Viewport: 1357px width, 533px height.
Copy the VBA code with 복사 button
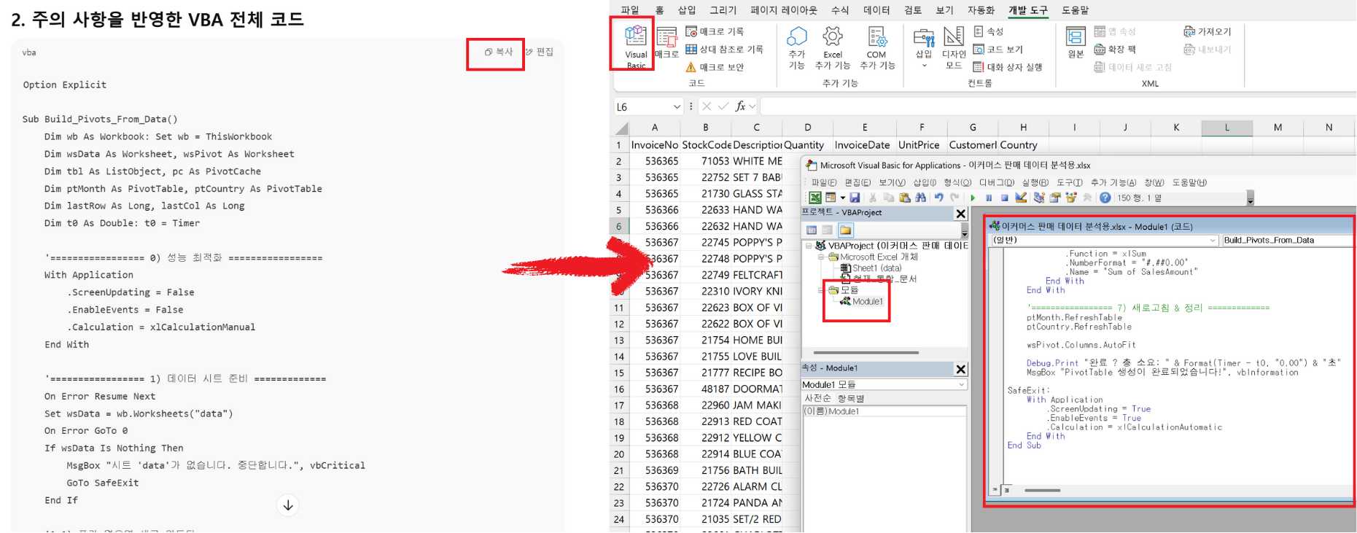(x=499, y=52)
